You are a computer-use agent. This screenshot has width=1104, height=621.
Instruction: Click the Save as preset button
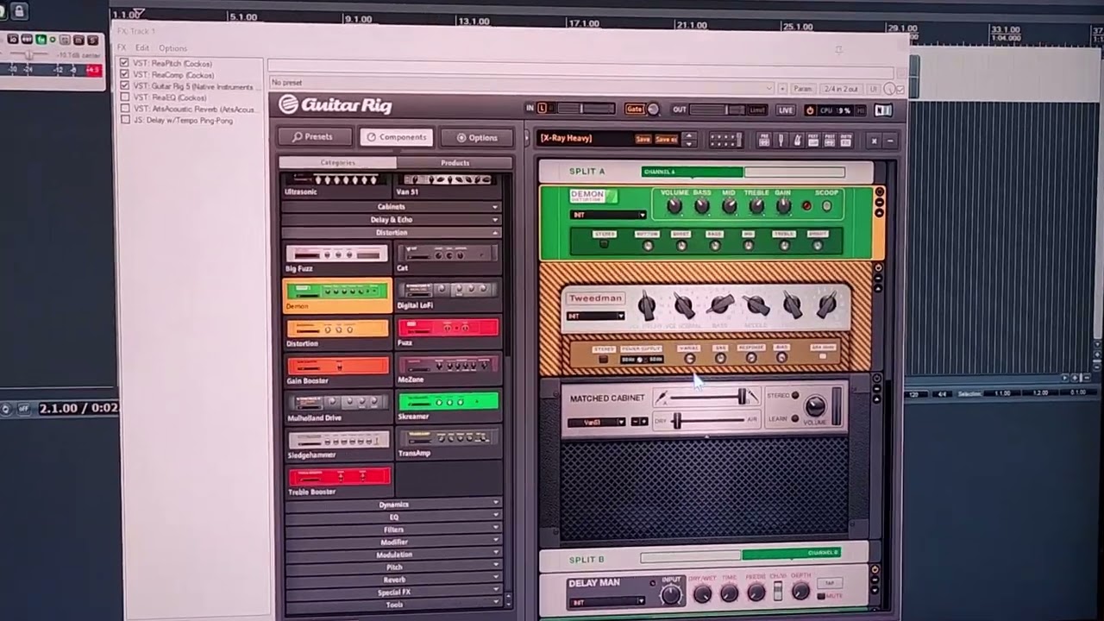click(x=666, y=140)
